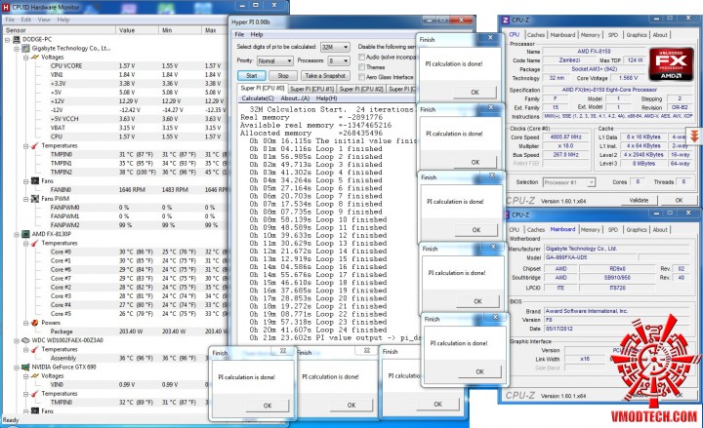The height and width of the screenshot is (428, 703).
Task: Click the Value column header
Action: pos(138,30)
